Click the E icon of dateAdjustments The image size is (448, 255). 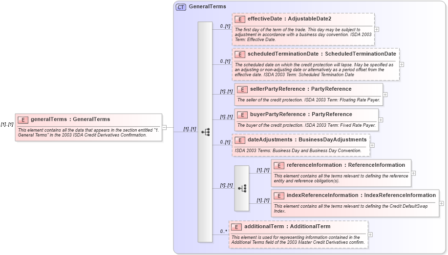pos(240,140)
